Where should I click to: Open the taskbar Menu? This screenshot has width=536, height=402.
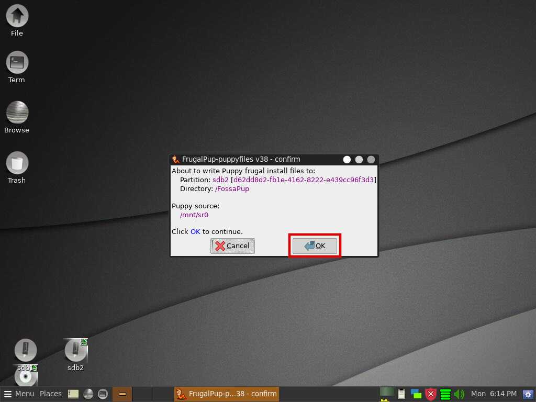[19, 394]
